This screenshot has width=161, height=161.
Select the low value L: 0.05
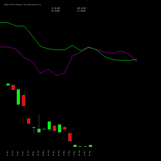[x=81, y=11]
